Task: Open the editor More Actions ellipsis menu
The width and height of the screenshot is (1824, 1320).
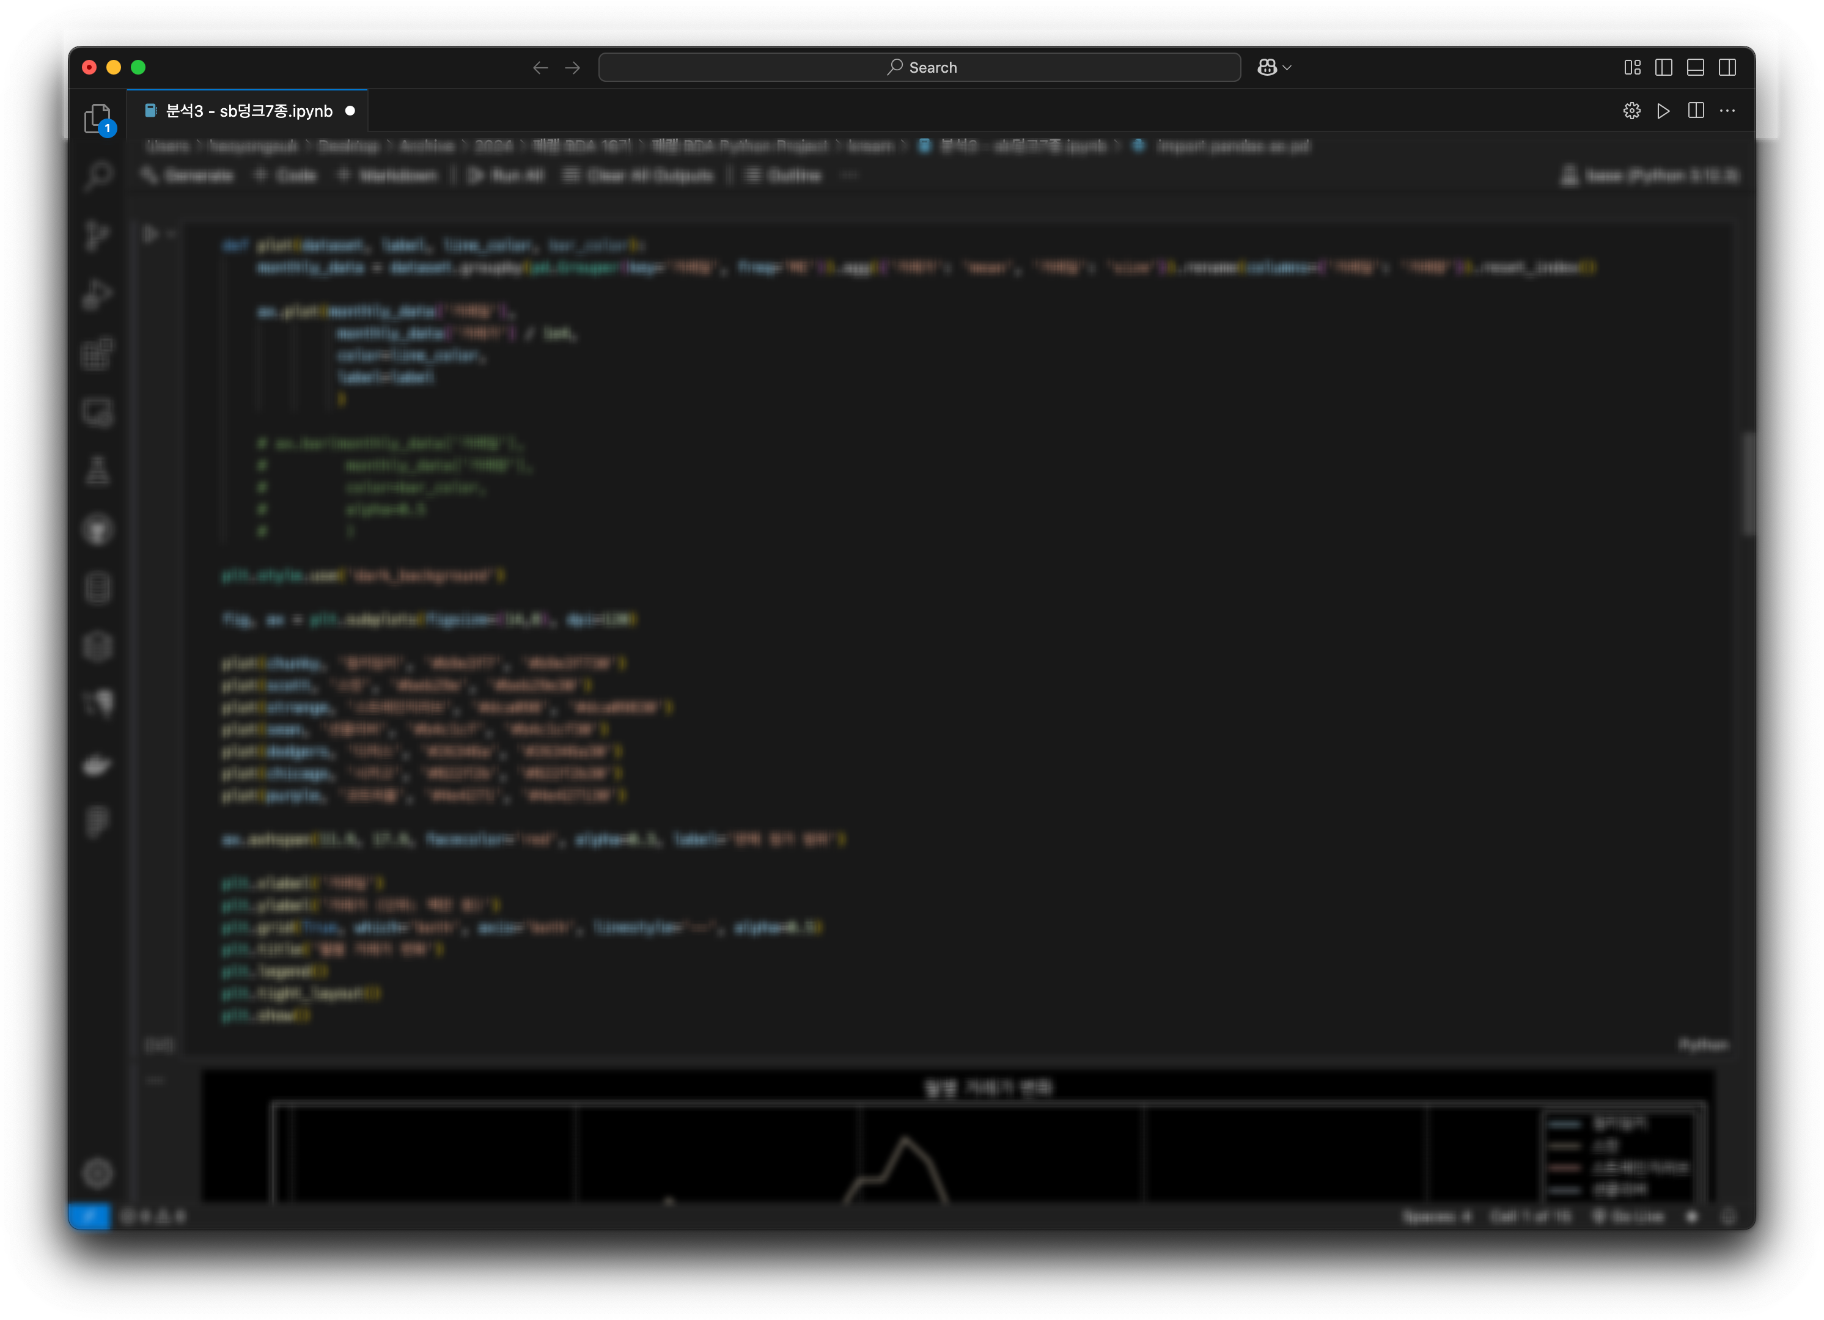Action: (1727, 111)
